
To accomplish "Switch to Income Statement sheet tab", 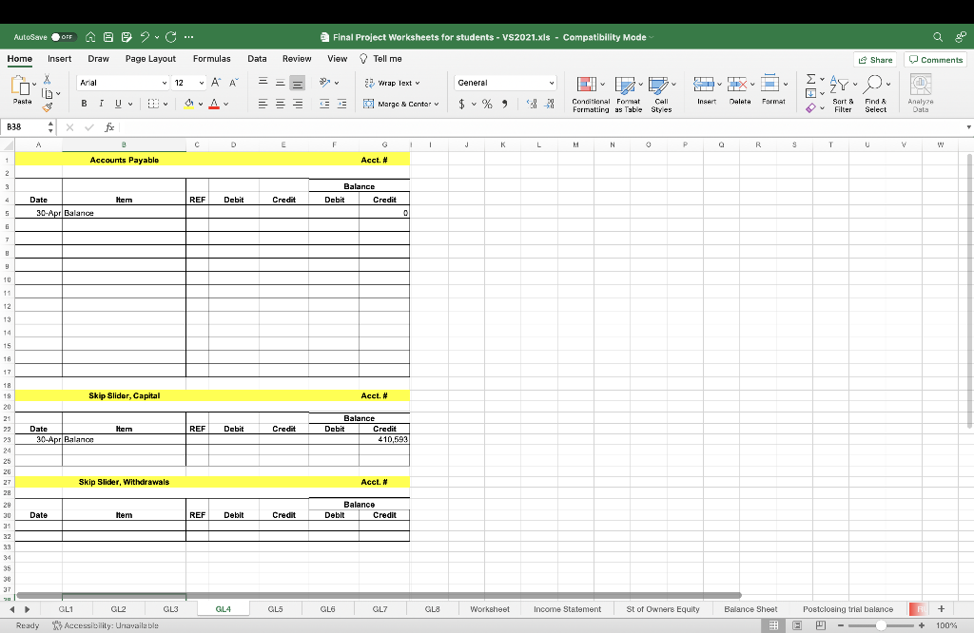I will tap(567, 609).
